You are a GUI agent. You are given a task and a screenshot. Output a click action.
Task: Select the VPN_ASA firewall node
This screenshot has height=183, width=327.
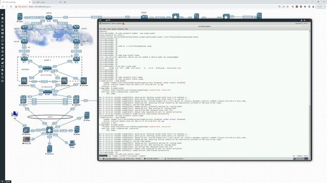click(x=84, y=80)
